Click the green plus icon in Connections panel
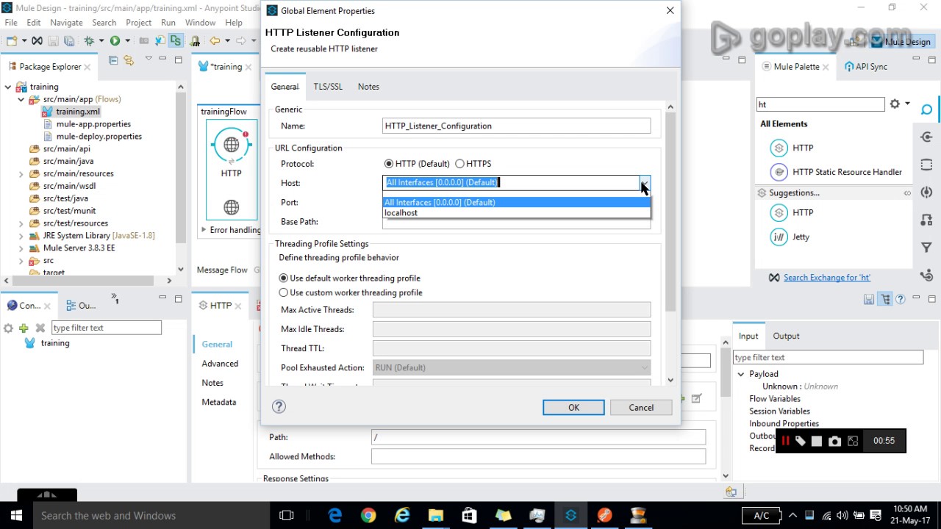The height and width of the screenshot is (529, 941). pos(24,328)
